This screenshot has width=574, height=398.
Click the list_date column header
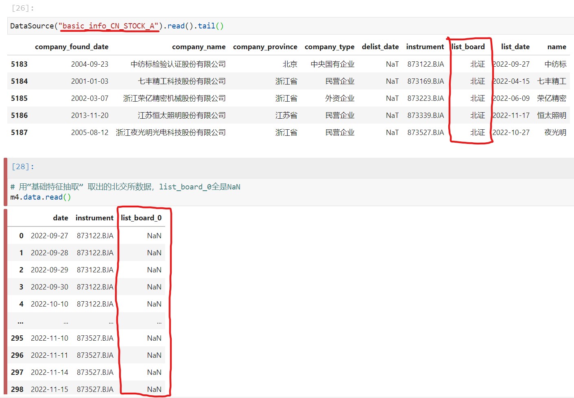click(515, 47)
